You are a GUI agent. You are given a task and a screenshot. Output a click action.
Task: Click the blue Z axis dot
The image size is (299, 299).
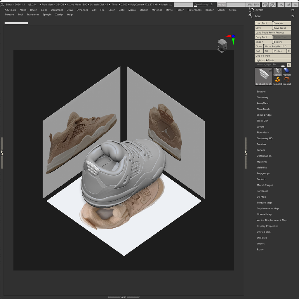(233, 36)
